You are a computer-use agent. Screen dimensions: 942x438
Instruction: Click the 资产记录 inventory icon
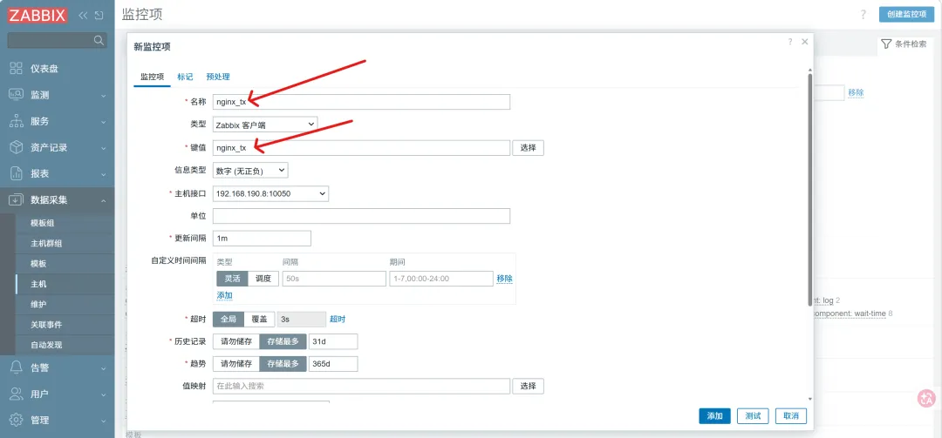(17, 147)
